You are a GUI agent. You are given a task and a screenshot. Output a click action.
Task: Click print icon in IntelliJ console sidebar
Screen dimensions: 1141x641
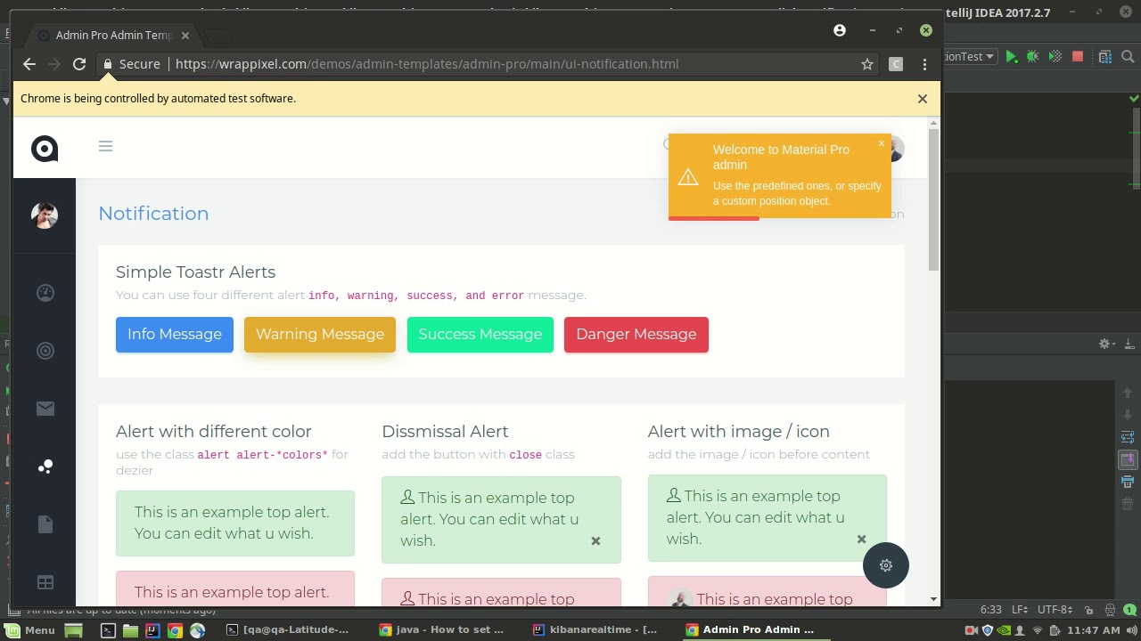1128,482
